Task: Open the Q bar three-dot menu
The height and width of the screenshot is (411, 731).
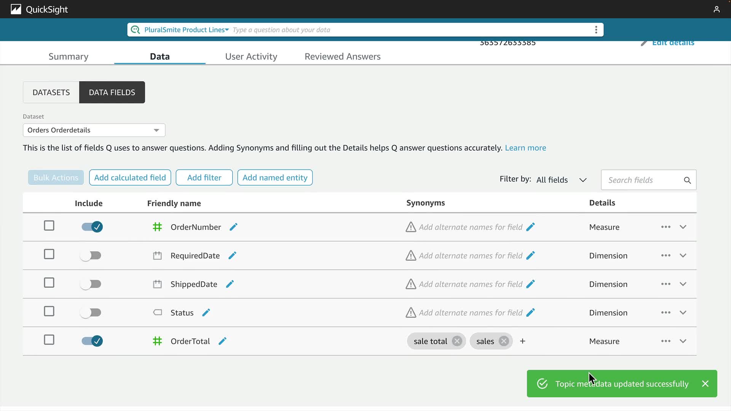Action: pyautogui.click(x=596, y=30)
